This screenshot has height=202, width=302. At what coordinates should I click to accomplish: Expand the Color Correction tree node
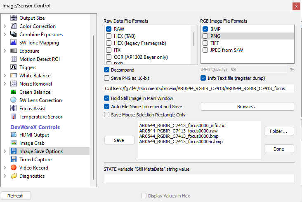click(x=5, y=26)
